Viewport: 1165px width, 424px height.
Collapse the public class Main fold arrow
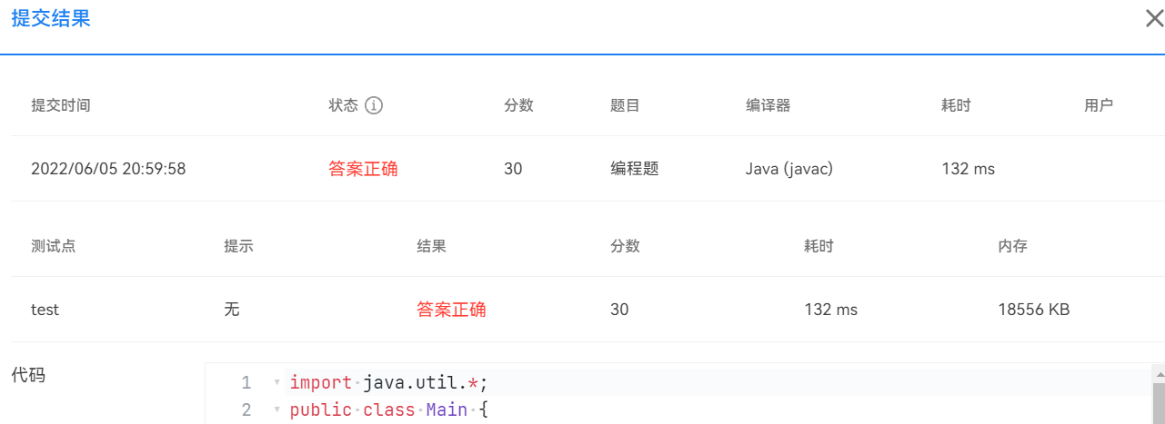point(276,410)
